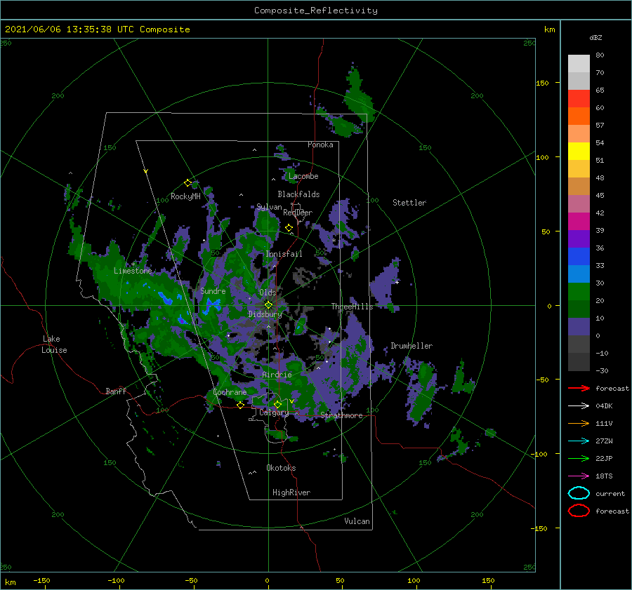This screenshot has width=632, height=590.
Task: Click the km unit label at top right
Action: tap(549, 29)
